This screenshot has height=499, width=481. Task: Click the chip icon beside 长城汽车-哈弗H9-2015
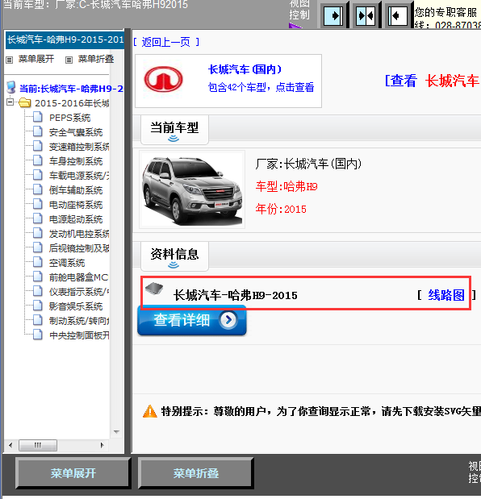click(154, 289)
